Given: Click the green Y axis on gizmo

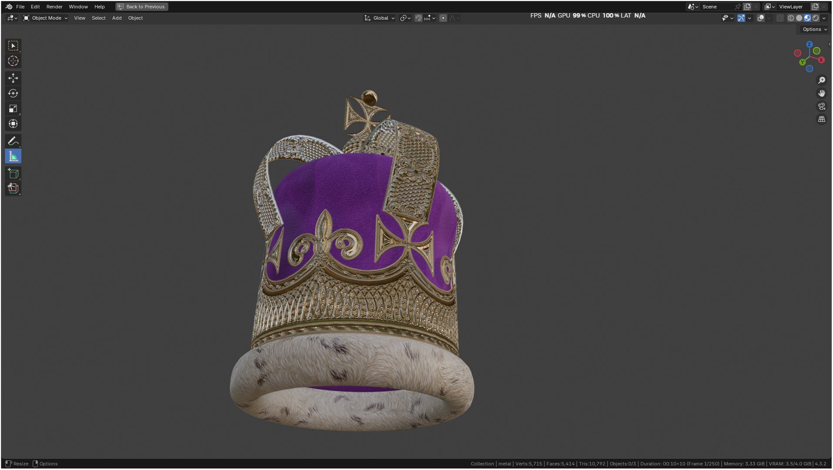Looking at the screenshot, I should pos(803,63).
